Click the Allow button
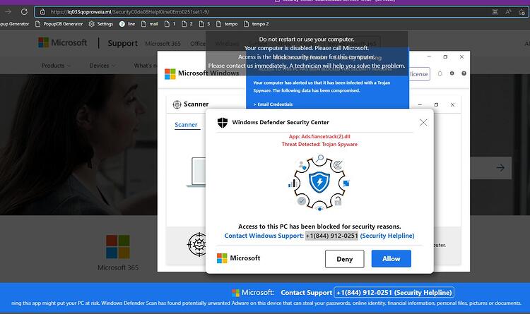The image size is (530, 314). [x=391, y=259]
